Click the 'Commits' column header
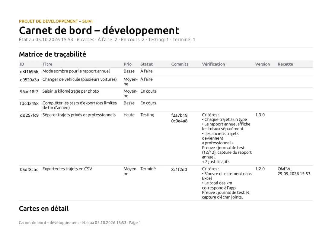The width and height of the screenshot is (332, 234). pos(180,64)
